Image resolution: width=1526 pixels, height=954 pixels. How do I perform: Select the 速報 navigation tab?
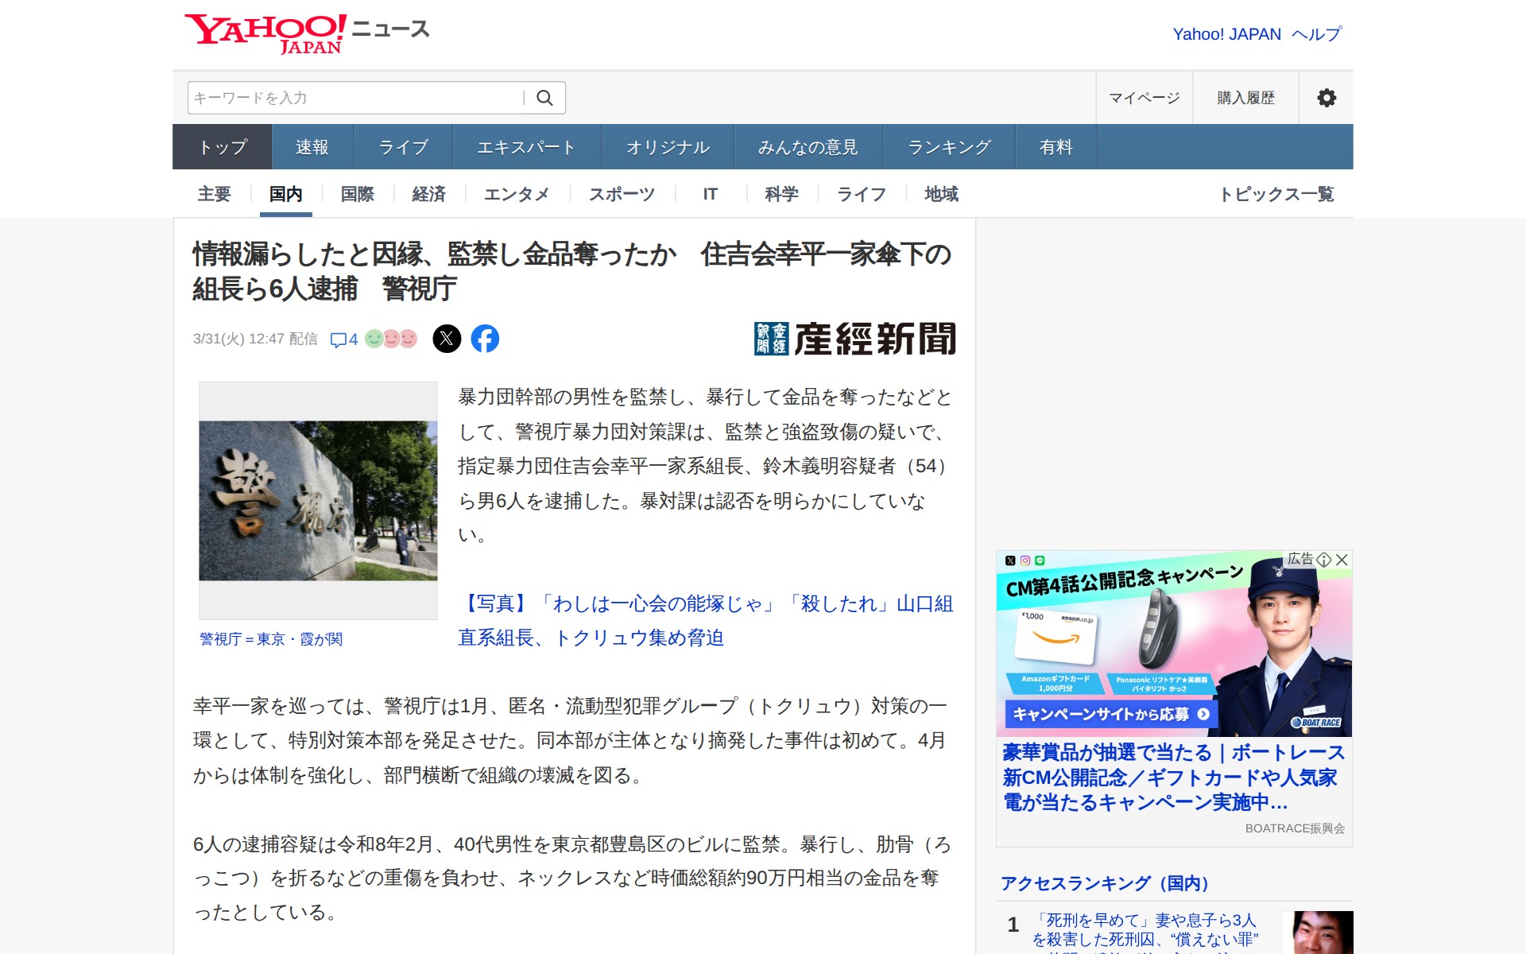312,147
